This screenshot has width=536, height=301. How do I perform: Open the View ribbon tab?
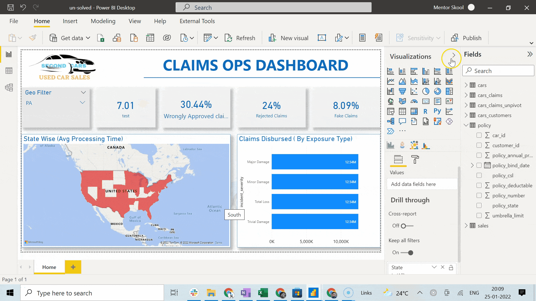[x=135, y=21]
